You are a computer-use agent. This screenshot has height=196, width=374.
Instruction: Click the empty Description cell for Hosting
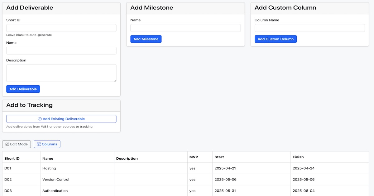tap(151, 168)
